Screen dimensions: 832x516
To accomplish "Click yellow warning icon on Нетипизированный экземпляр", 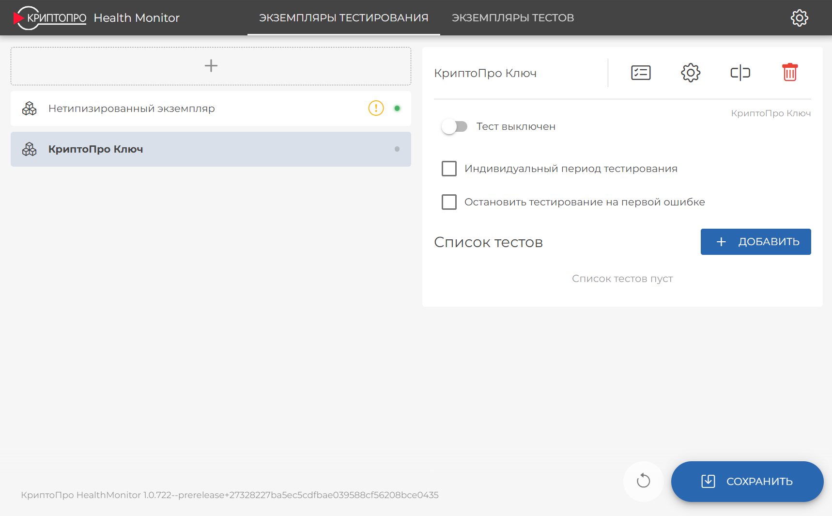I will coord(376,108).
